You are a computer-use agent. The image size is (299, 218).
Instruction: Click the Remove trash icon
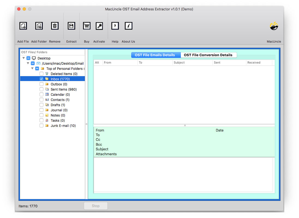(x=55, y=26)
